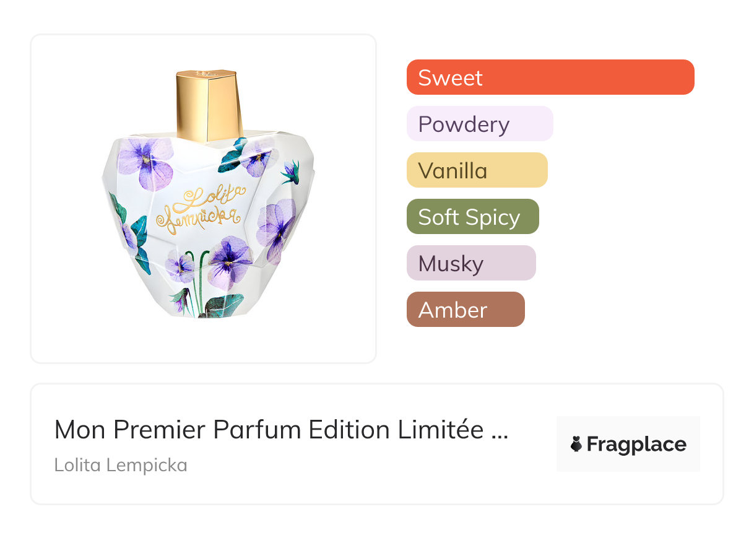Click the teal flower bud near bottle's right edge
This screenshot has width=754, height=535.
[x=290, y=172]
